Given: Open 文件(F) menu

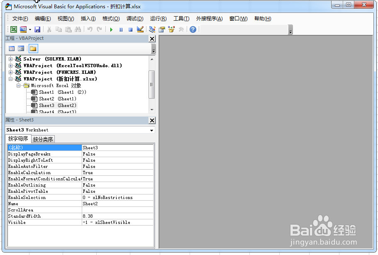Looking at the screenshot, I should click(20, 19).
